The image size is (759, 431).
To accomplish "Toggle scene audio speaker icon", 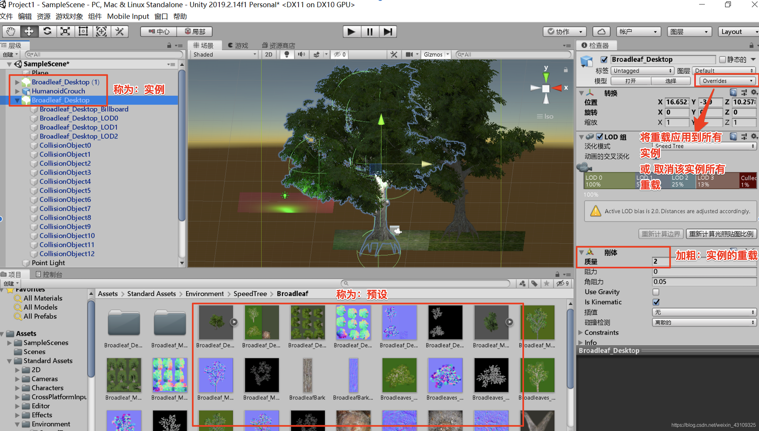I will coord(301,55).
